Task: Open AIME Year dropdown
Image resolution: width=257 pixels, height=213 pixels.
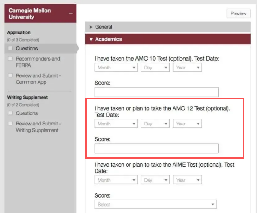Action: click(187, 180)
